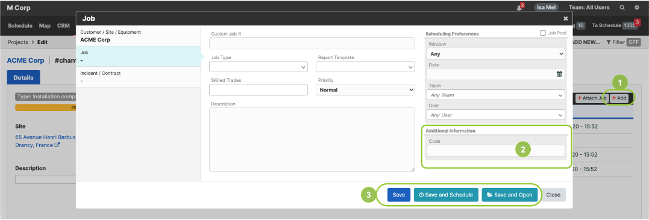Click the project Description field behind dialog

(46, 180)
